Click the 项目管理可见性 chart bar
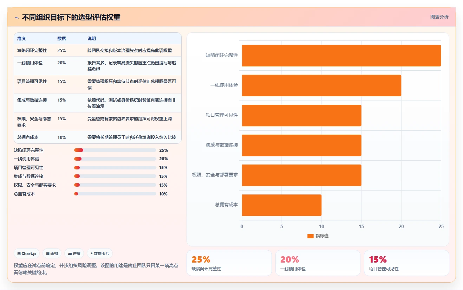 301,115
